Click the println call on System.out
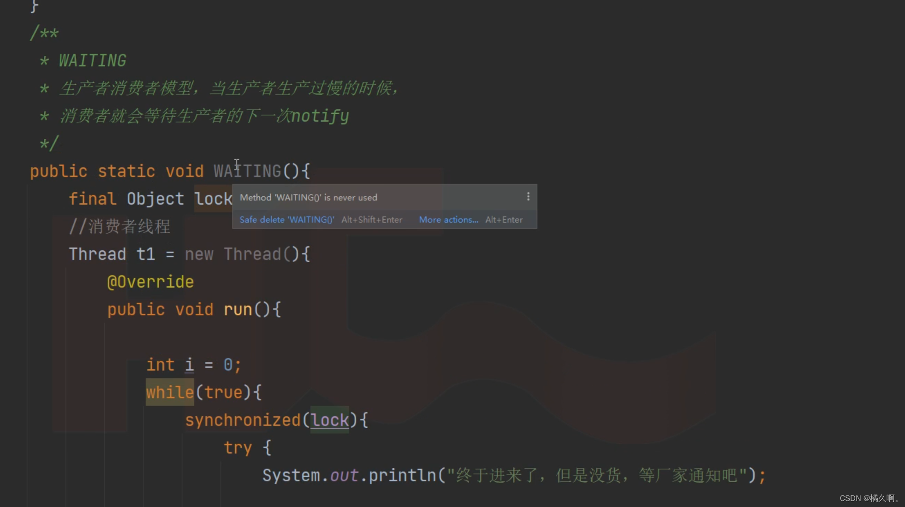 pos(402,476)
